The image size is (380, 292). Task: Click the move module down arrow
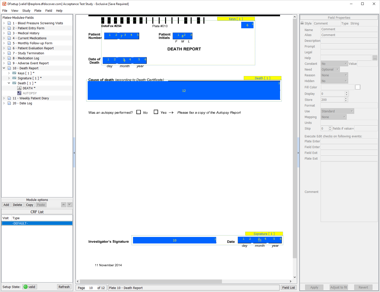tap(70, 205)
